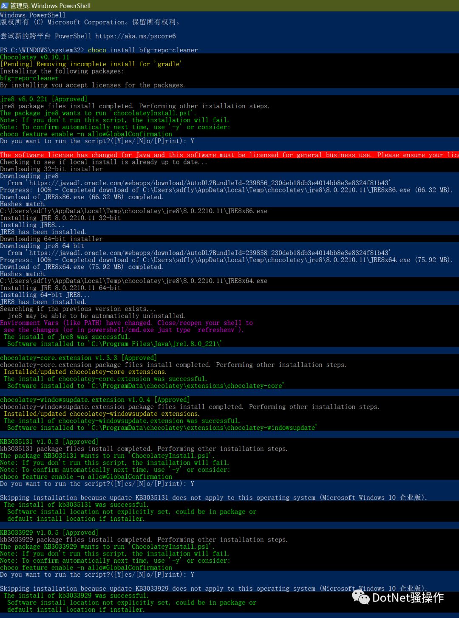Screen dimensions: 459x618
Task: Click the 'Chocolatey v0.10.11' version line
Action: [34, 57]
